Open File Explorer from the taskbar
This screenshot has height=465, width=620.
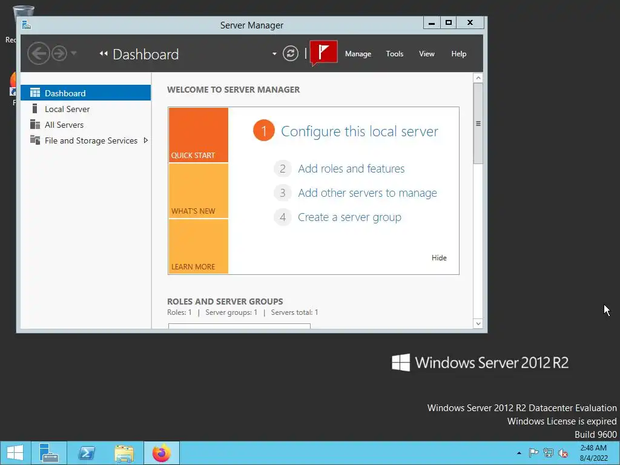[124, 453]
